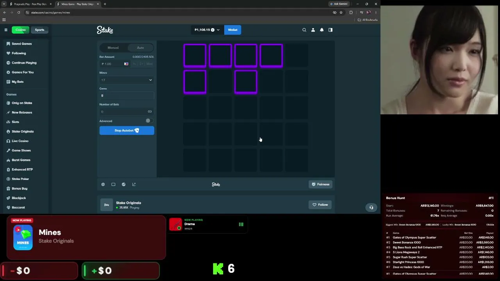Image resolution: width=500 pixels, height=281 pixels.
Task: Follow Stake Originals
Action: pyautogui.click(x=320, y=205)
